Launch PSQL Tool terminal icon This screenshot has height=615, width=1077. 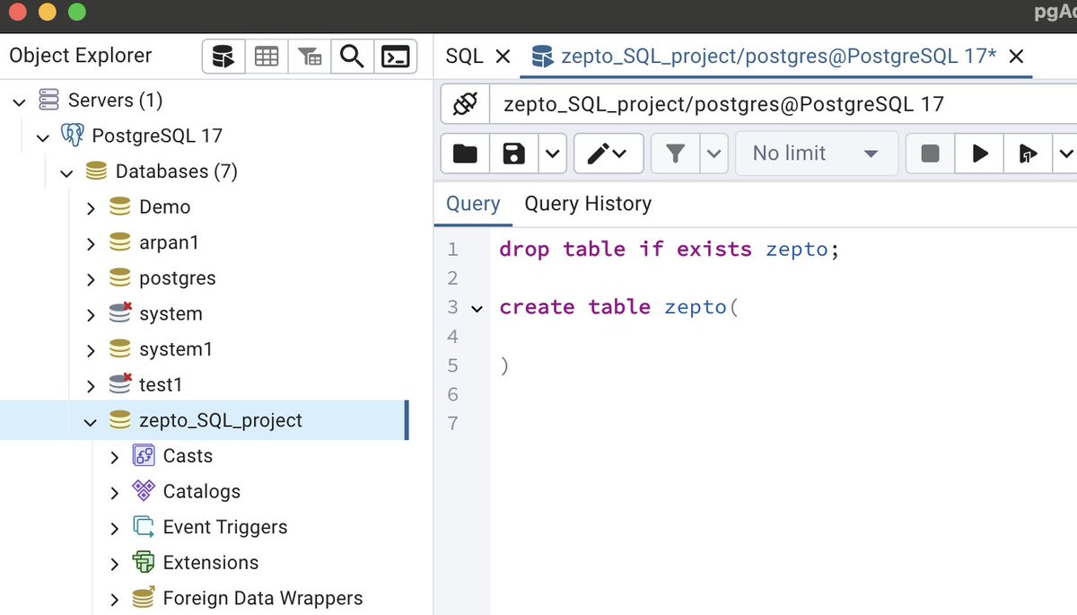coord(396,57)
